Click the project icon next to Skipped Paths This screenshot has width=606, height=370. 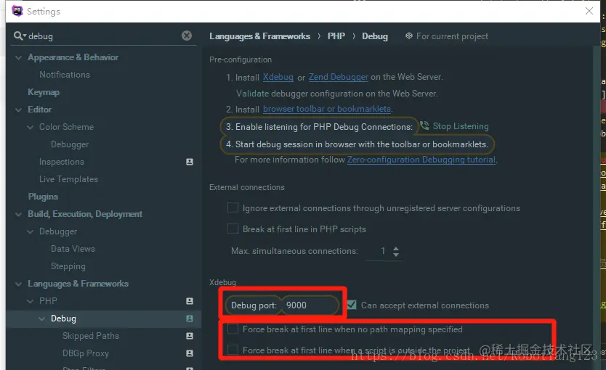point(190,336)
